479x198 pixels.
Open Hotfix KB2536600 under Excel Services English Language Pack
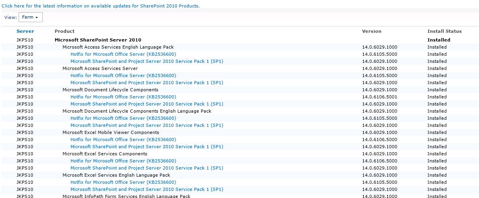[123, 182]
